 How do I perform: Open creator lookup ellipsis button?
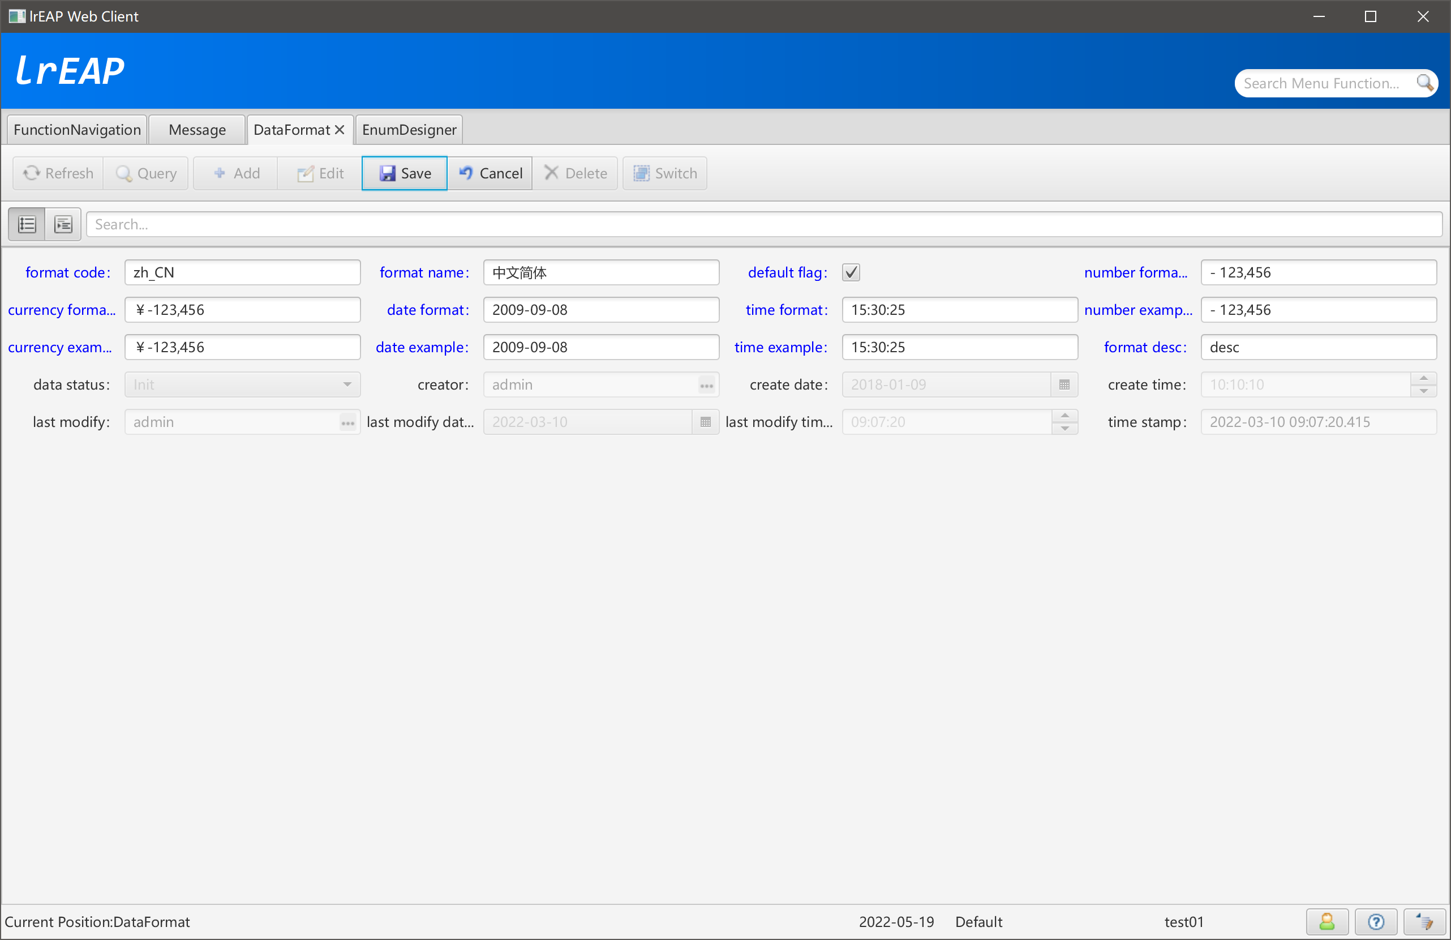[707, 386]
